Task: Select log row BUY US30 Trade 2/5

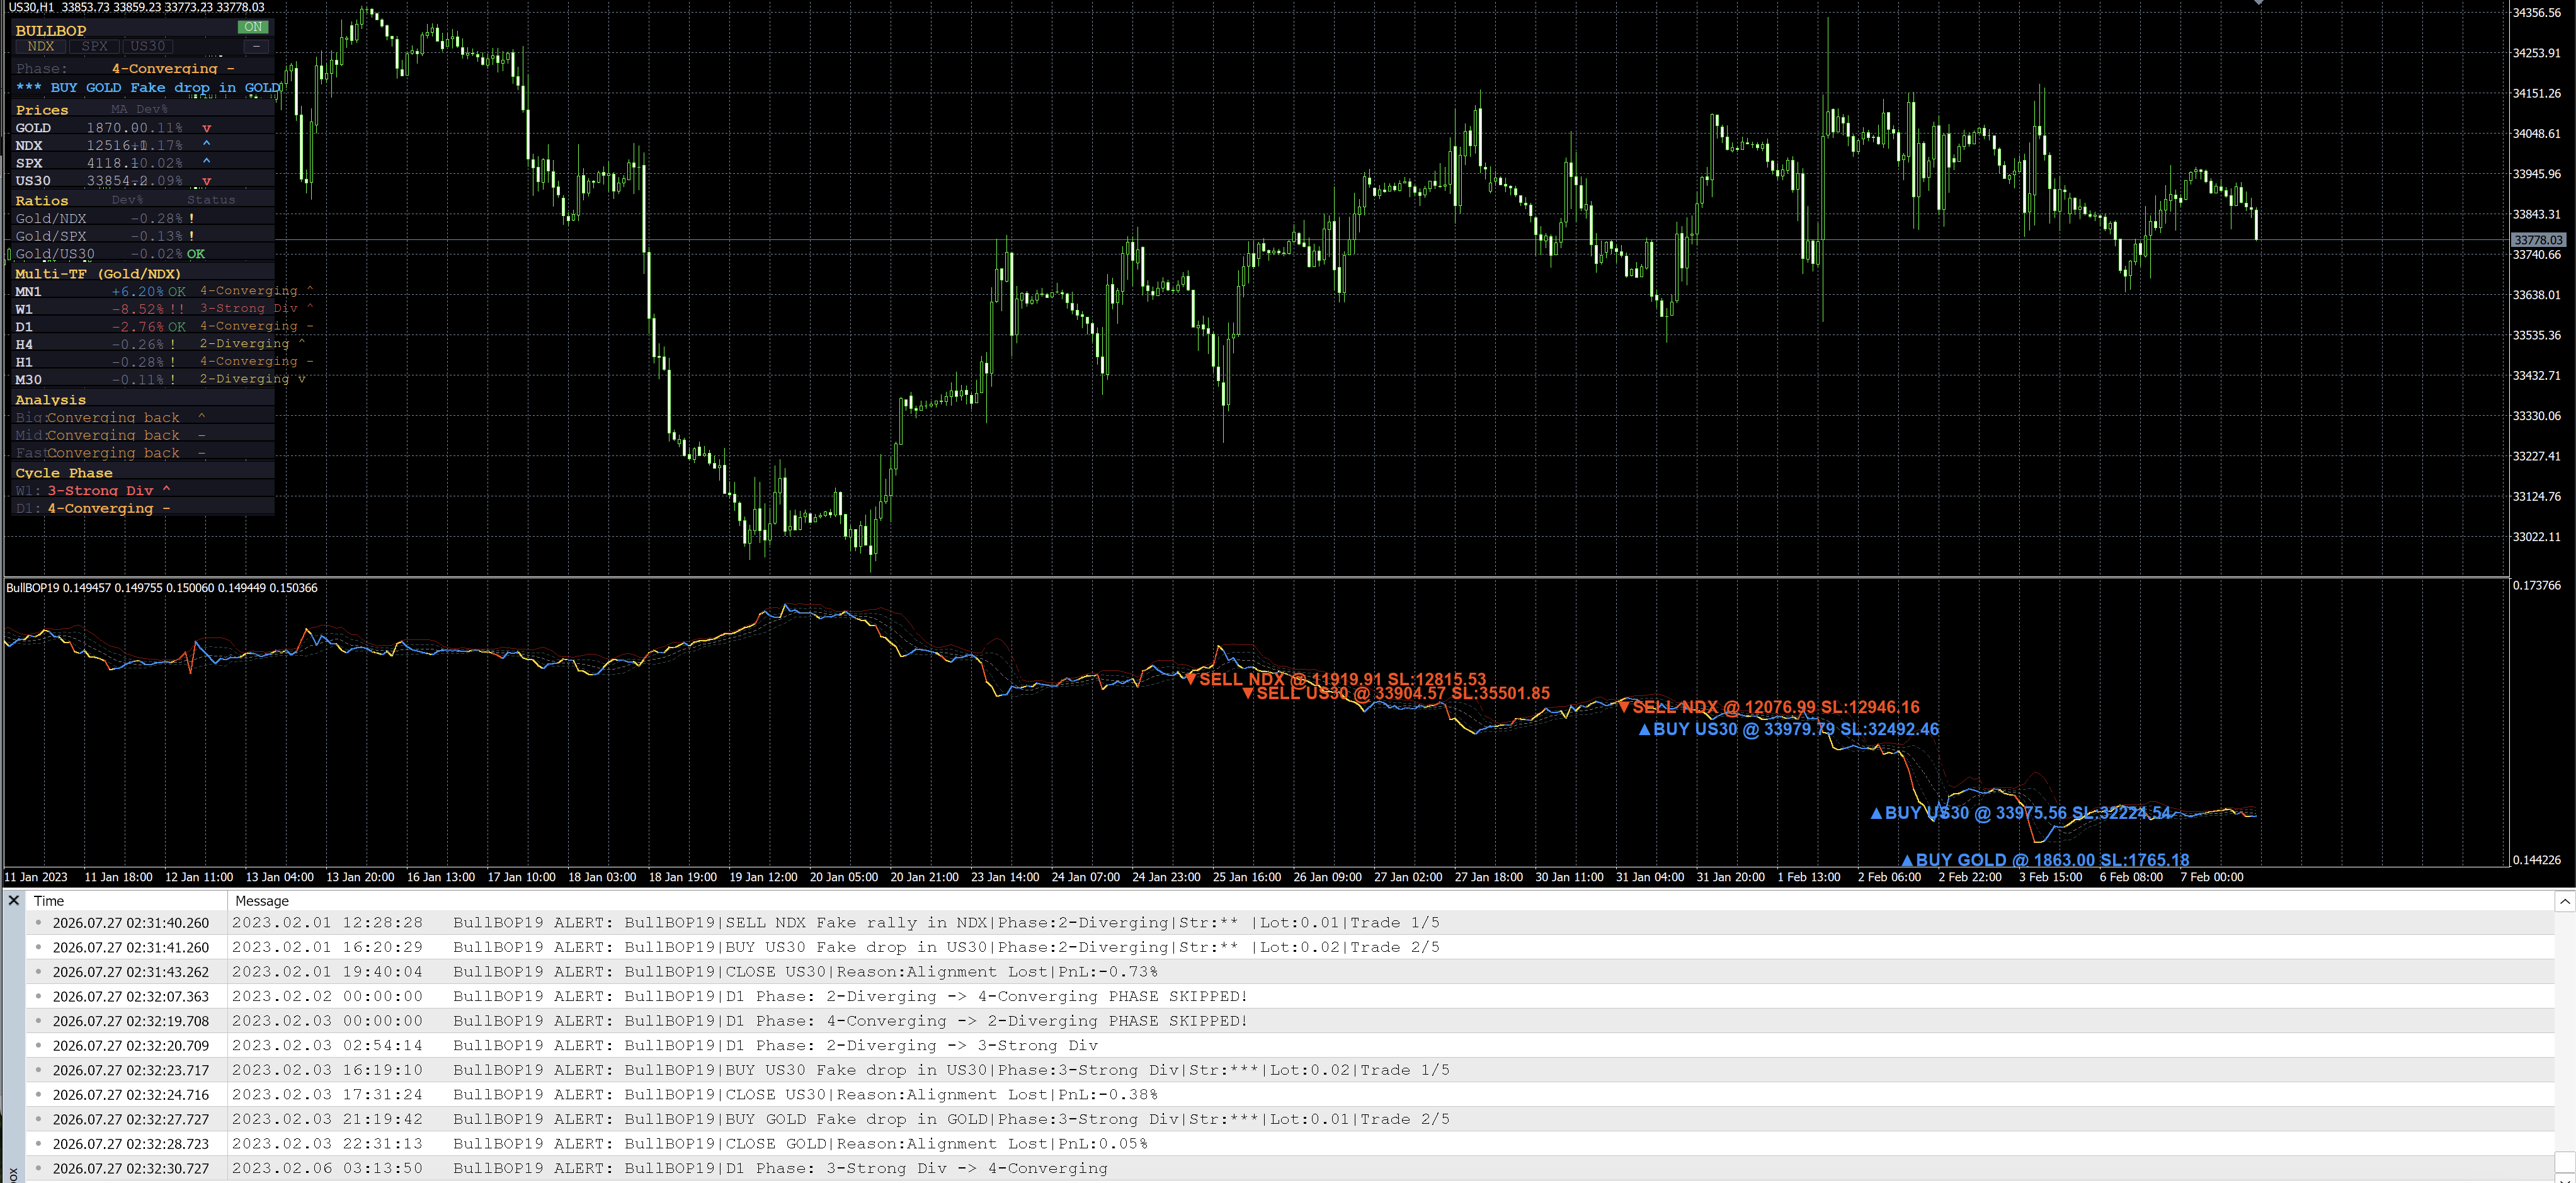Action: (1290, 947)
